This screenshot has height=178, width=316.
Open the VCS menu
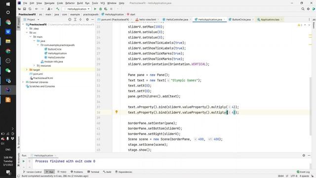(103, 3)
